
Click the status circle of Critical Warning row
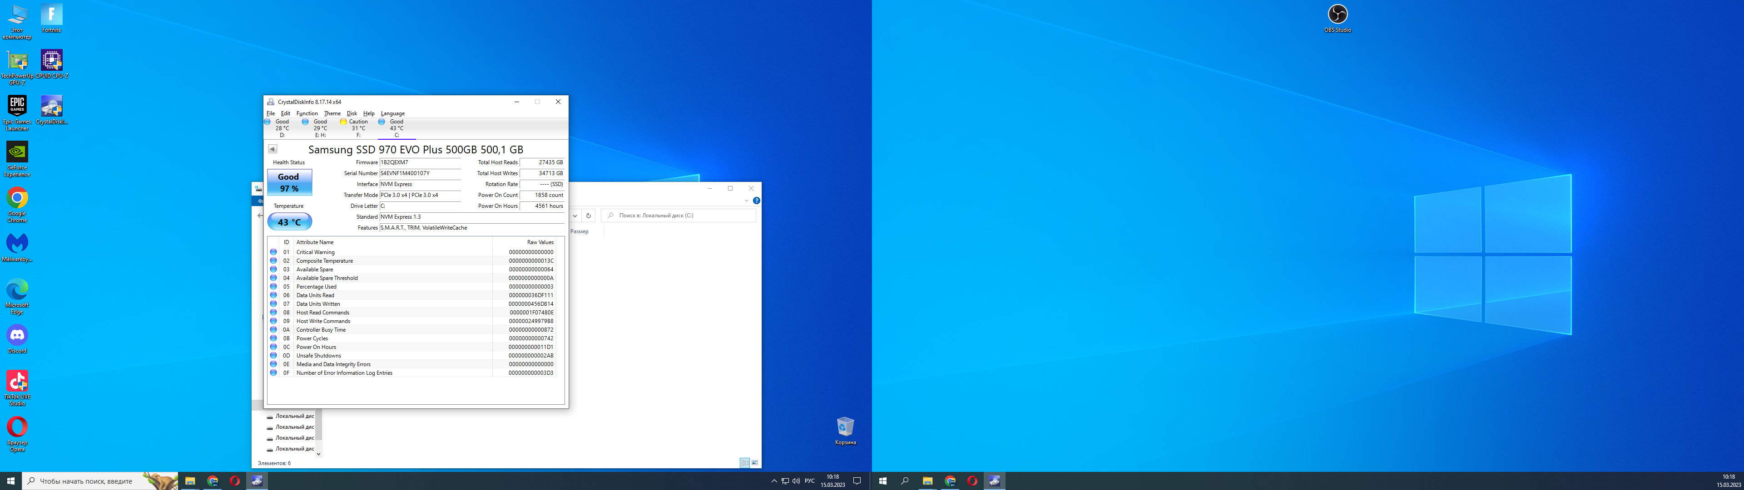click(x=273, y=252)
